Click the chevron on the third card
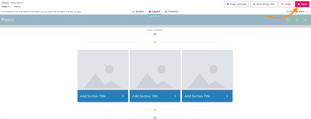This screenshot has height=119, width=311. (227, 96)
